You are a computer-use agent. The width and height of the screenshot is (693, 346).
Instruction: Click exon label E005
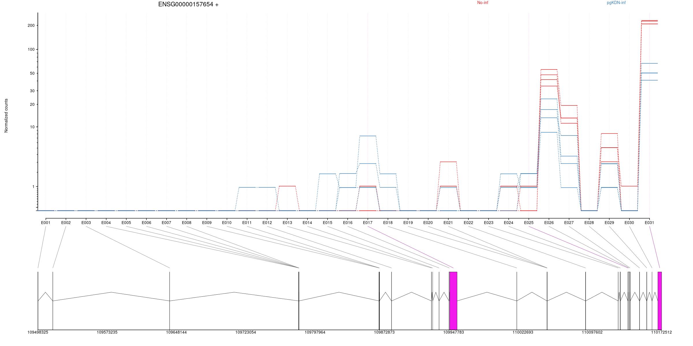click(126, 223)
